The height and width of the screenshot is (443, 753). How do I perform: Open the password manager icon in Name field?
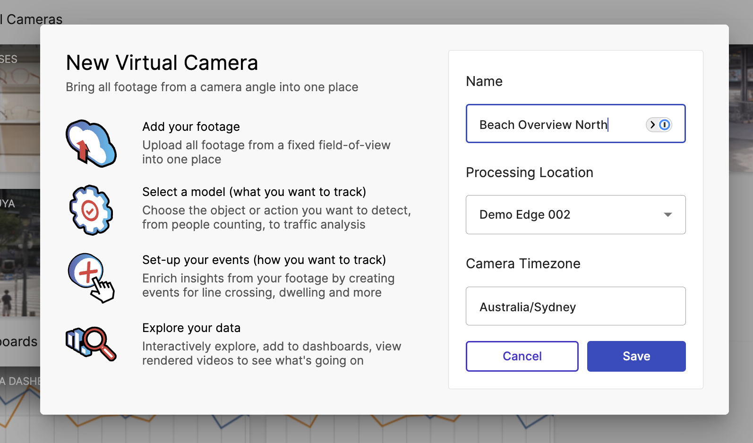click(x=659, y=125)
